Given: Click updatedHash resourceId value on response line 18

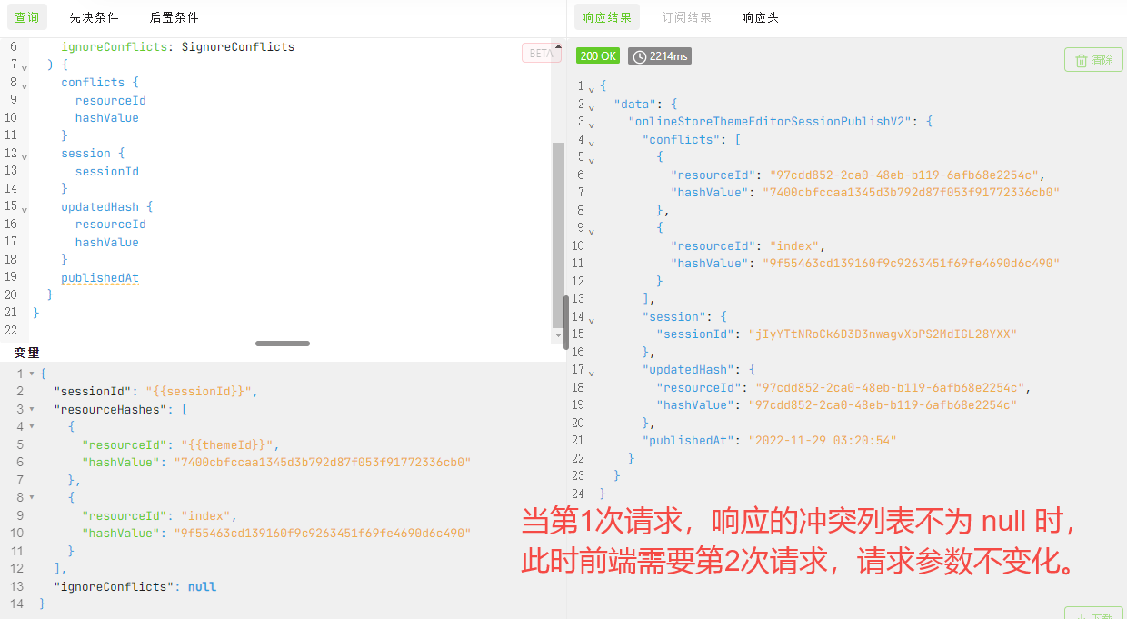Looking at the screenshot, I should click(x=890, y=387).
